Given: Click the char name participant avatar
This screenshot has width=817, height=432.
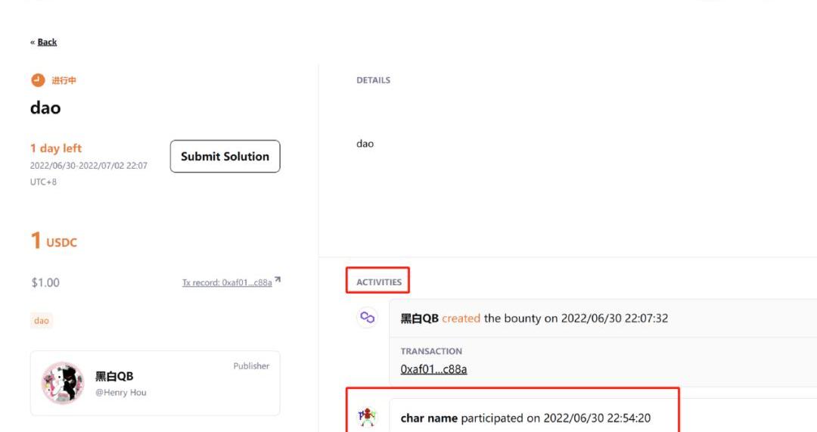Looking at the screenshot, I should (x=367, y=417).
